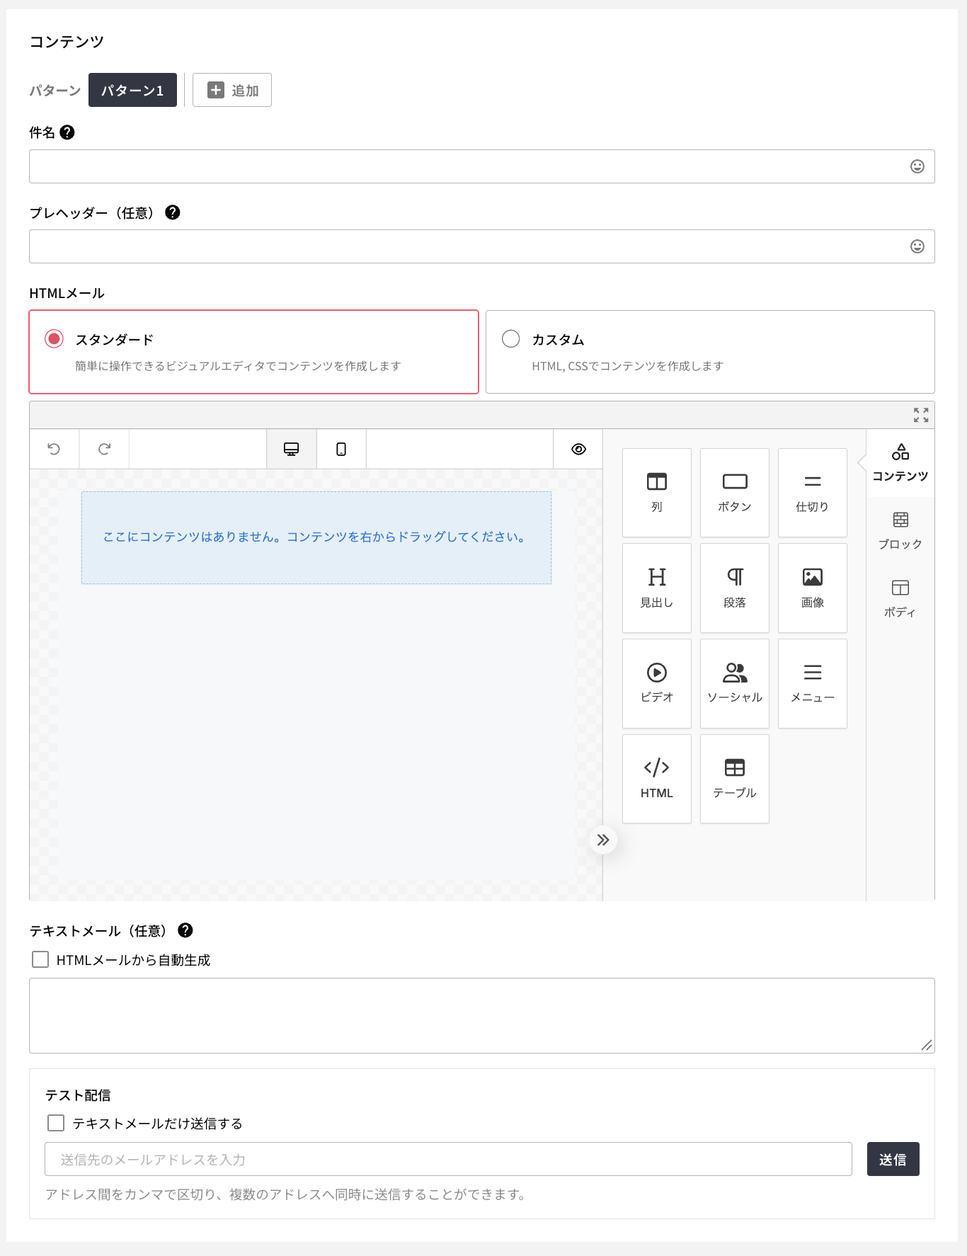Viewport: 967px width, 1256px height.
Task: Check テキストメールだけ送信する
Action: (x=56, y=1123)
